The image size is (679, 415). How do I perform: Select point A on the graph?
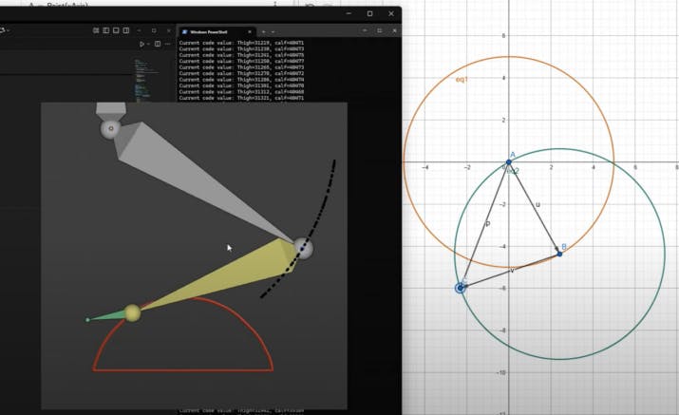pos(509,162)
